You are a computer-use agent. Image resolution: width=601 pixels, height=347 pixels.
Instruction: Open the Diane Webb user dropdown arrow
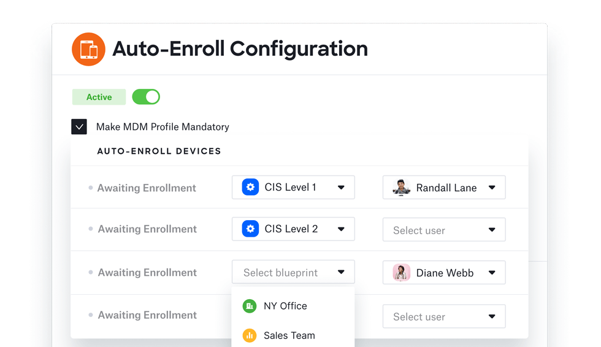[492, 273]
